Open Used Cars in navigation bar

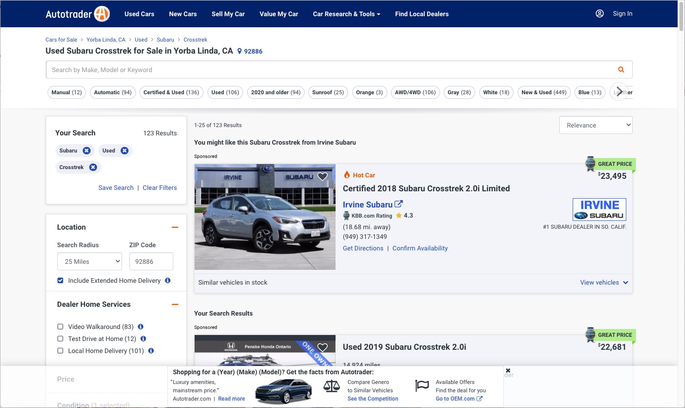(x=139, y=14)
